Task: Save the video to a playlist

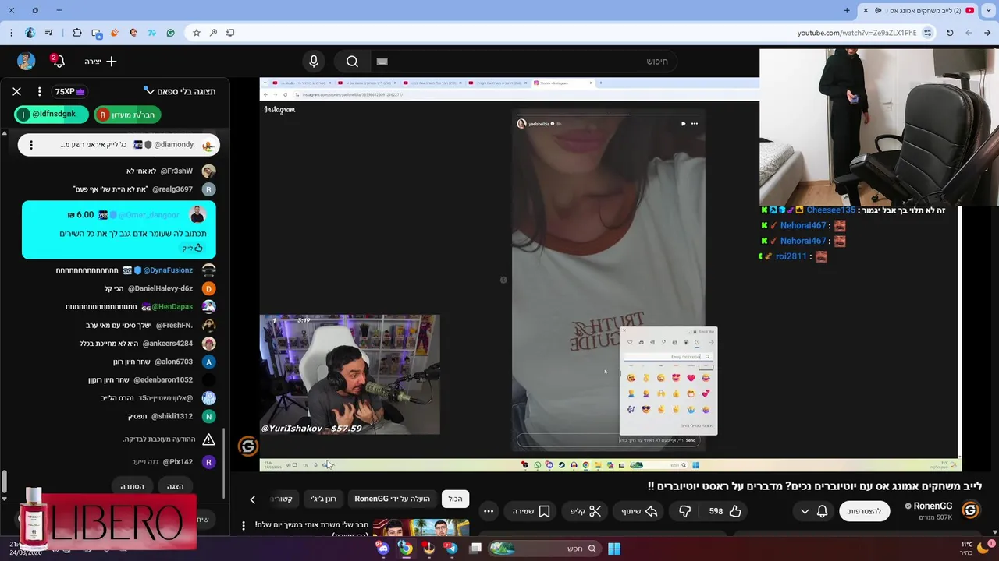Action: click(x=531, y=511)
